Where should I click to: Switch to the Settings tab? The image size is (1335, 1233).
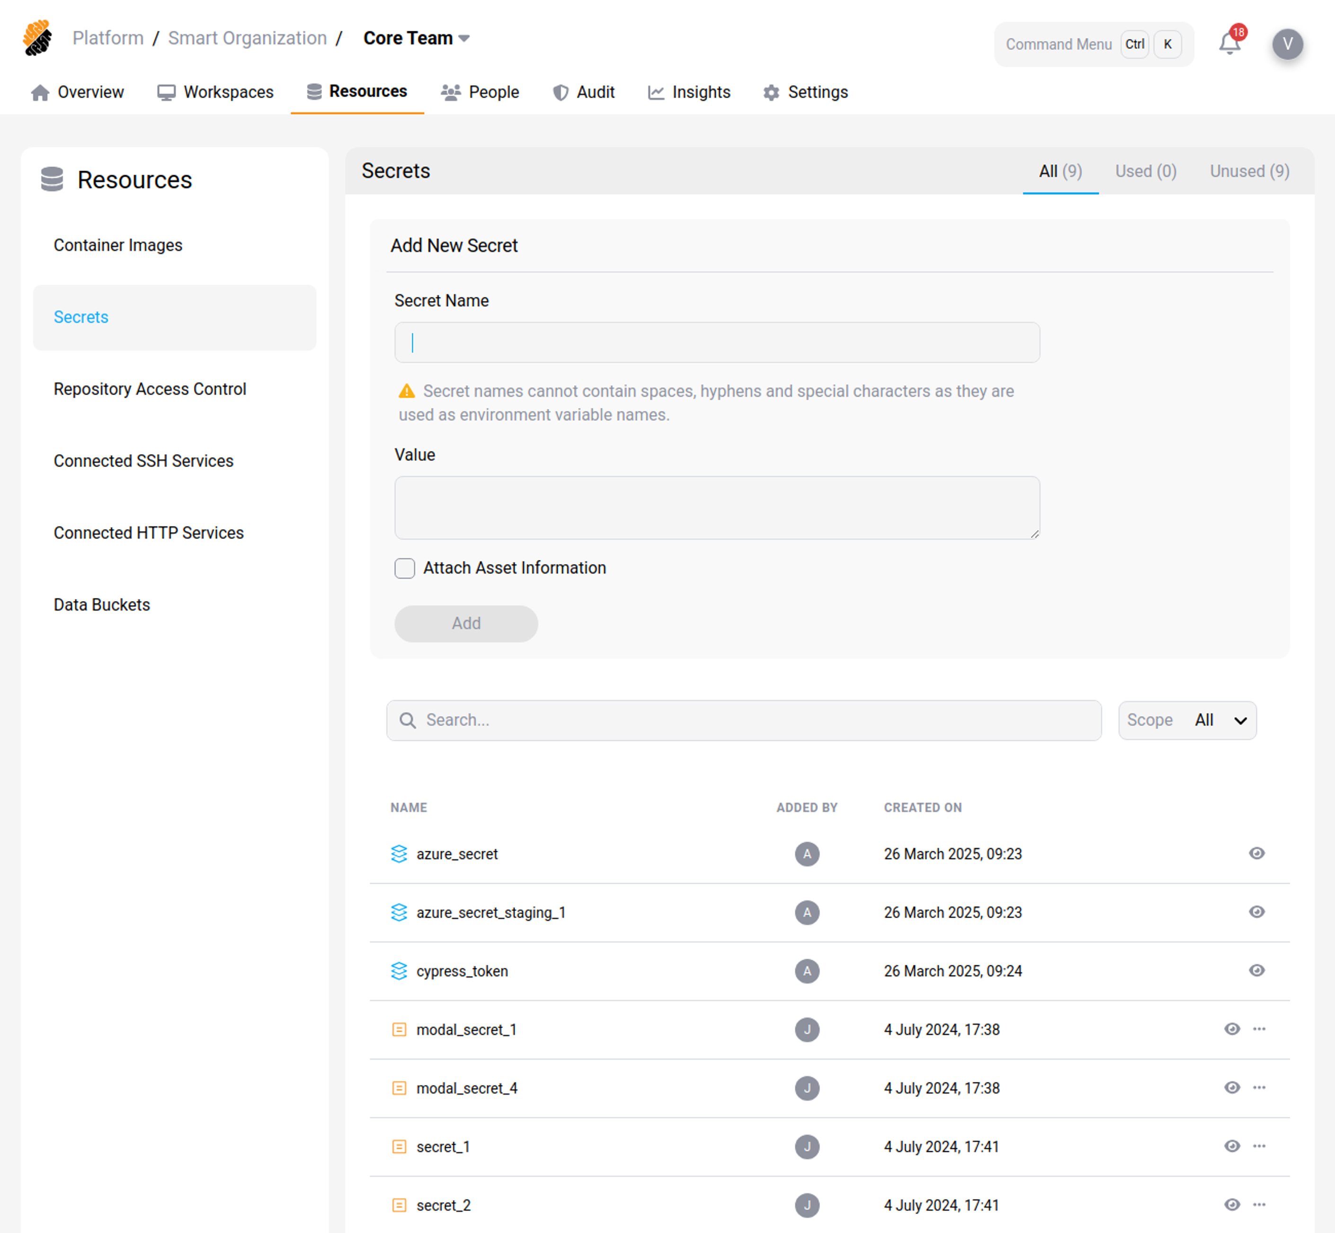[806, 92]
